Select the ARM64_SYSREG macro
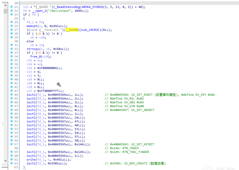239x170 pixels. point(92,7)
